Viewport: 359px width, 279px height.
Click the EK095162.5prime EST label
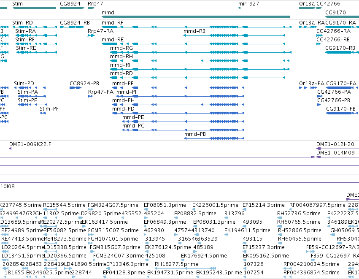click(266, 256)
